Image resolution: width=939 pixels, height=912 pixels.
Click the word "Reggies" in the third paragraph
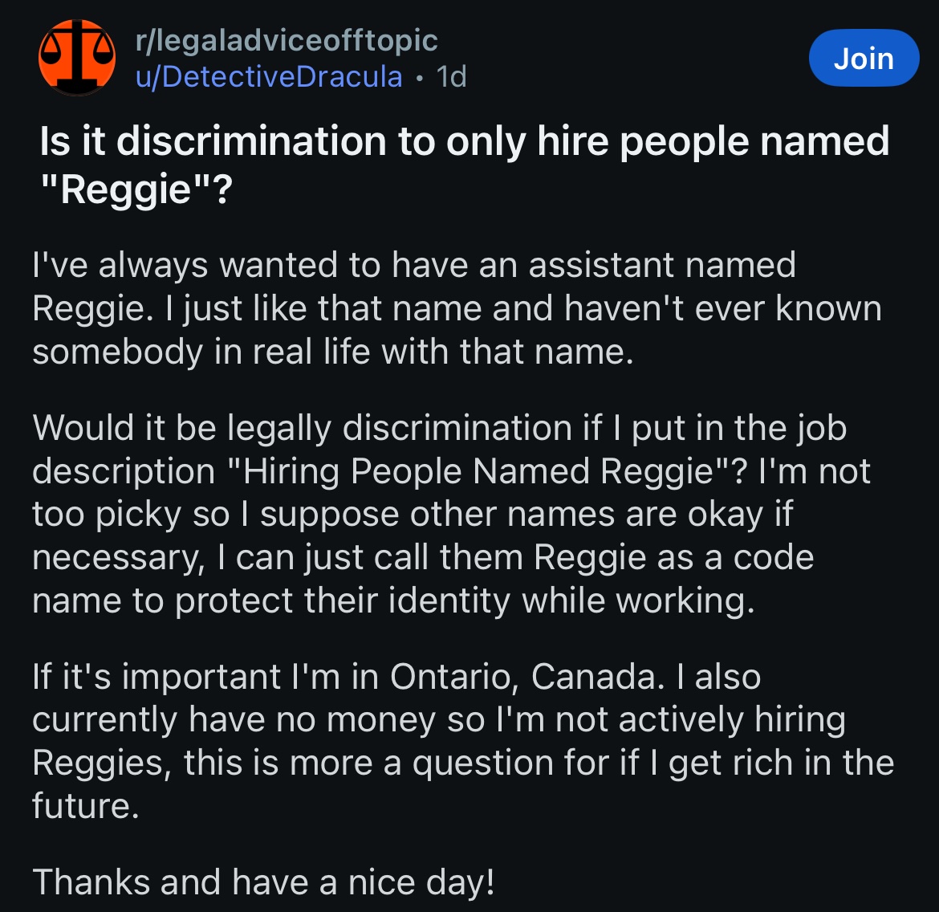point(101,763)
